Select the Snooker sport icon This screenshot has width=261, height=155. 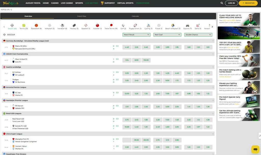(97, 25)
